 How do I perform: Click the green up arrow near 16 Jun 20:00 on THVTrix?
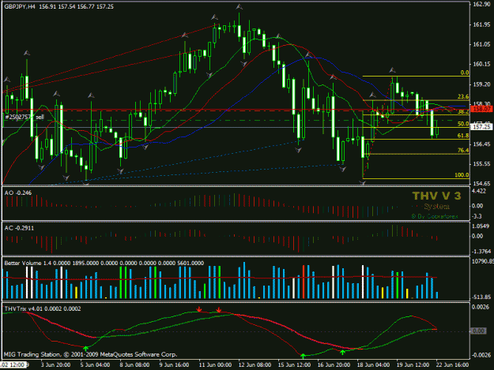342,352
